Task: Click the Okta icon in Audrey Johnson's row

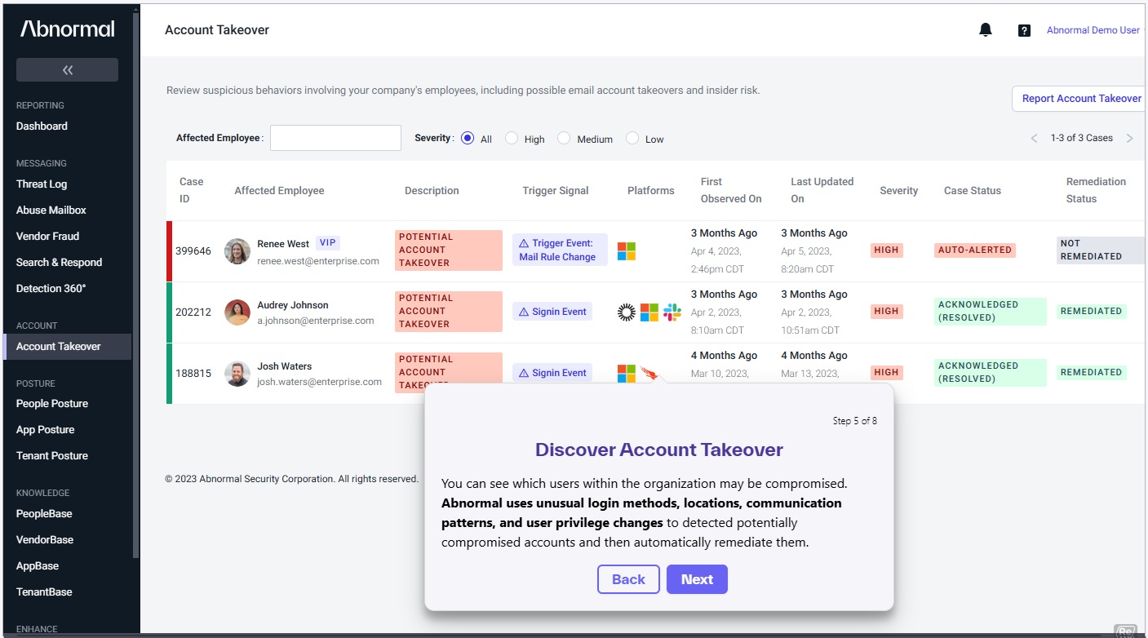Action: pos(626,312)
